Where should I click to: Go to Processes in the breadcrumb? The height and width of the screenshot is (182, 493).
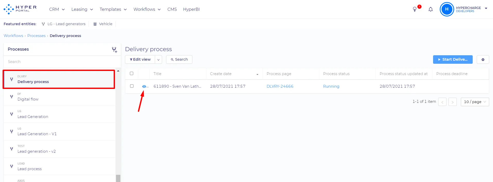pos(36,36)
